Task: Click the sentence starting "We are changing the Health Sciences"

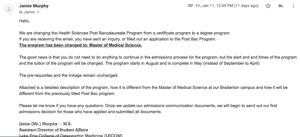Action: coord(124,33)
